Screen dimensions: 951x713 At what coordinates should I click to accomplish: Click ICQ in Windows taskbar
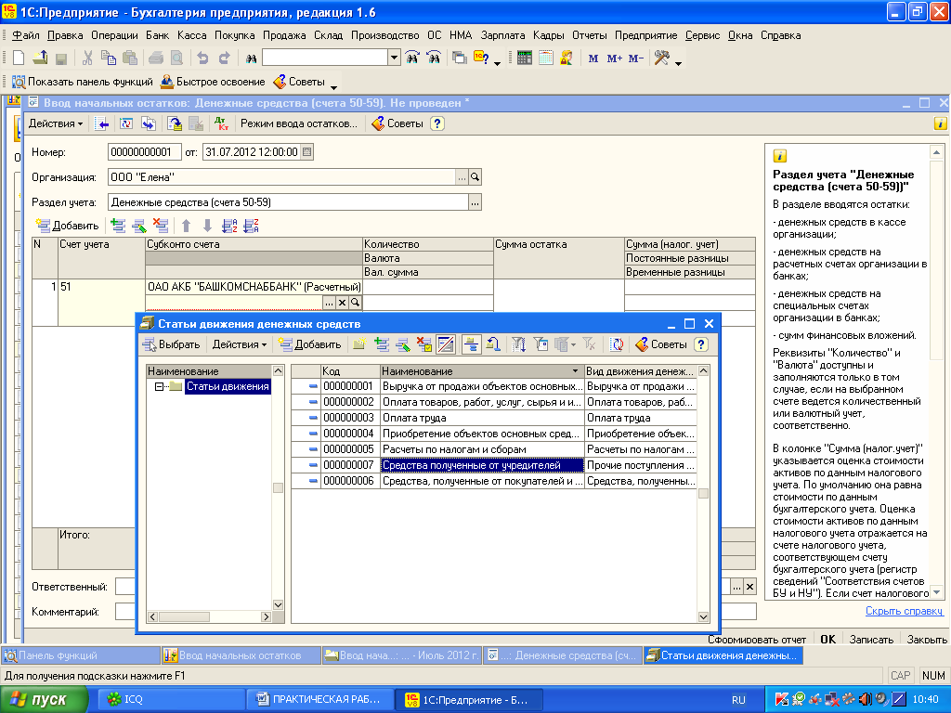[x=171, y=699]
